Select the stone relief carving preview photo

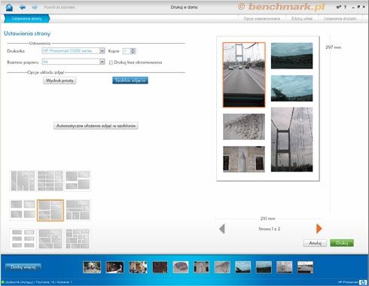(x=244, y=126)
